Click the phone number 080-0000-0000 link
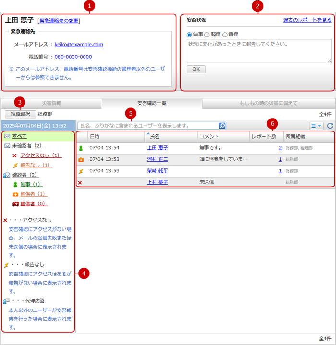Screen dimensions: 336x345 (x=73, y=57)
